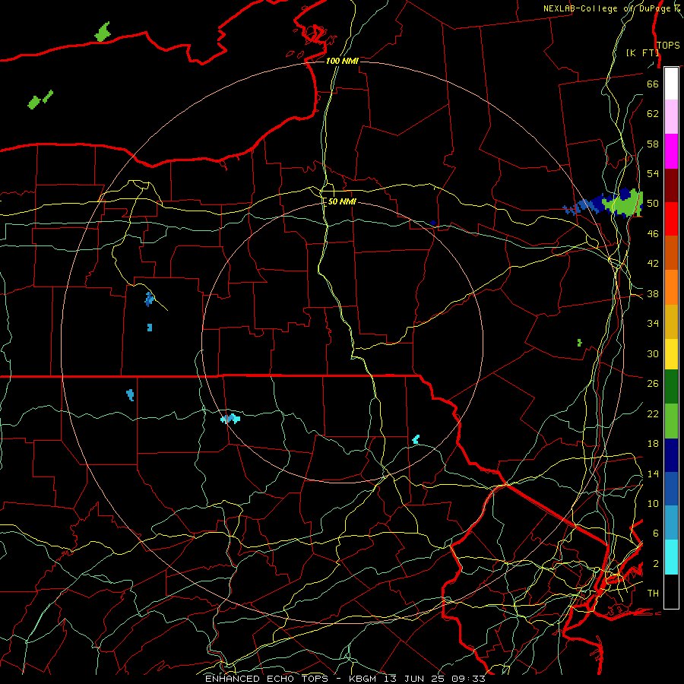This screenshot has height=684, width=684.
Task: Click the 22 value in the legend
Action: click(x=653, y=413)
